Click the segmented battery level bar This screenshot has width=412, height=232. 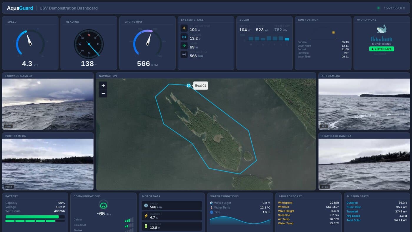click(35, 221)
